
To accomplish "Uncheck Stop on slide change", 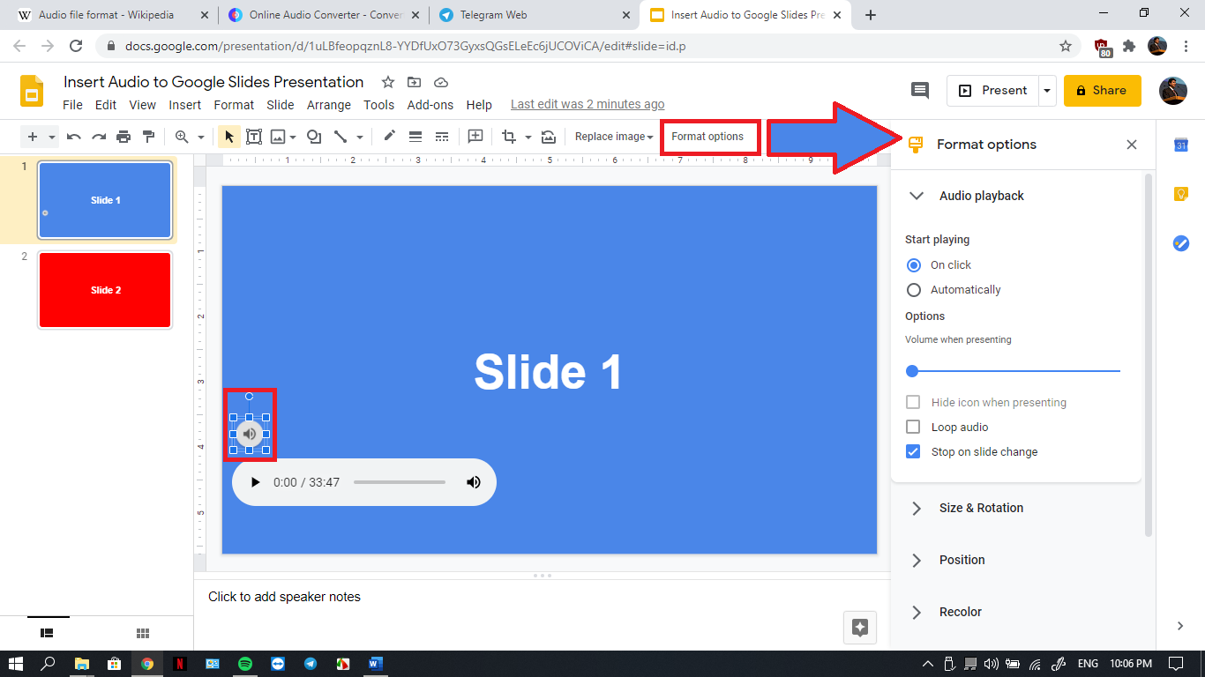I will (x=914, y=451).
